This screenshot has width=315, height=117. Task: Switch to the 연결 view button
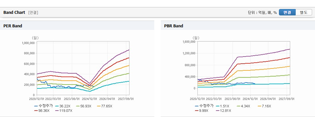287,13
